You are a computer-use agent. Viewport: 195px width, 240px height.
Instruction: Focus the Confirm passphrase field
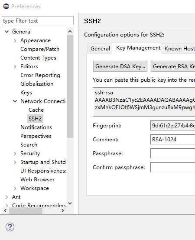coord(173,167)
